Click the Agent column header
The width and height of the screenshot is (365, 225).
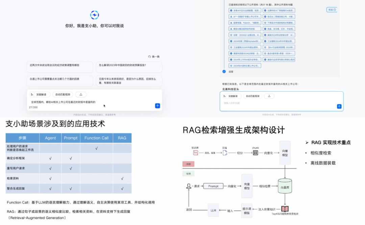coord(50,138)
